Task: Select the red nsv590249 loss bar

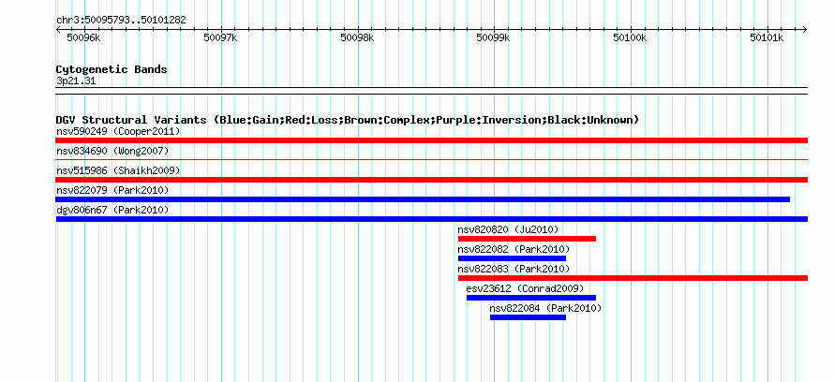Action: pyautogui.click(x=431, y=140)
